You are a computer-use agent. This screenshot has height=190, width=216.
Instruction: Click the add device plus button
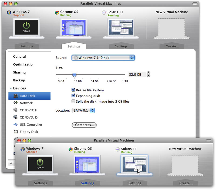[x=11, y=163]
